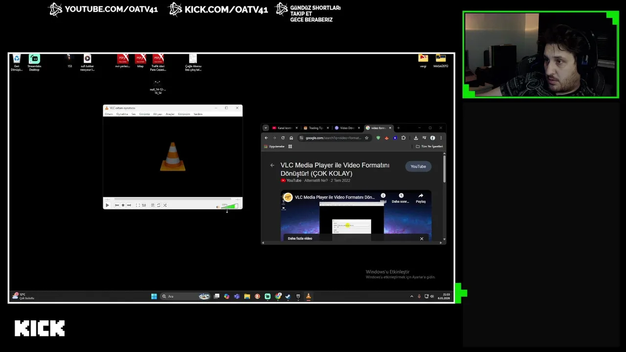Reload the Chrome page
Image resolution: width=626 pixels, height=352 pixels.
283,138
